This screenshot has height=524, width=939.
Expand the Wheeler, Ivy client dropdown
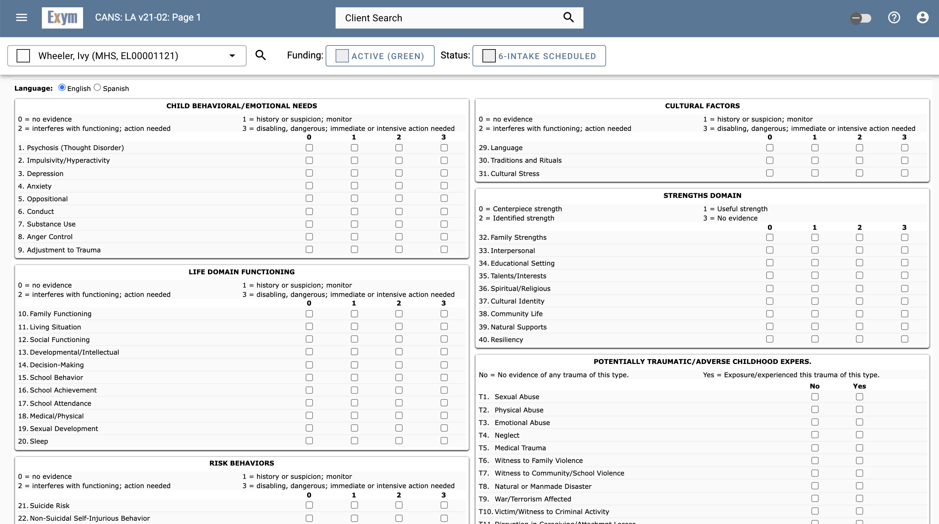pos(232,55)
